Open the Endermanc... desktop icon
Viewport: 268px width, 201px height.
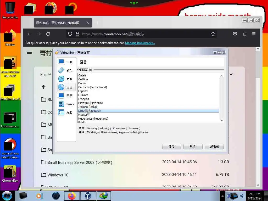point(10,120)
